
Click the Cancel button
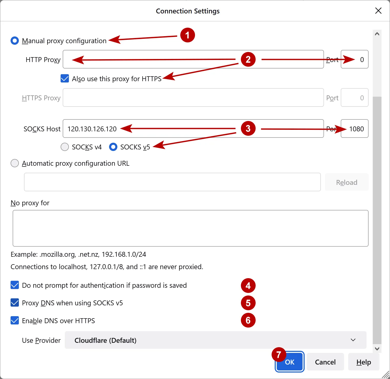click(x=325, y=362)
